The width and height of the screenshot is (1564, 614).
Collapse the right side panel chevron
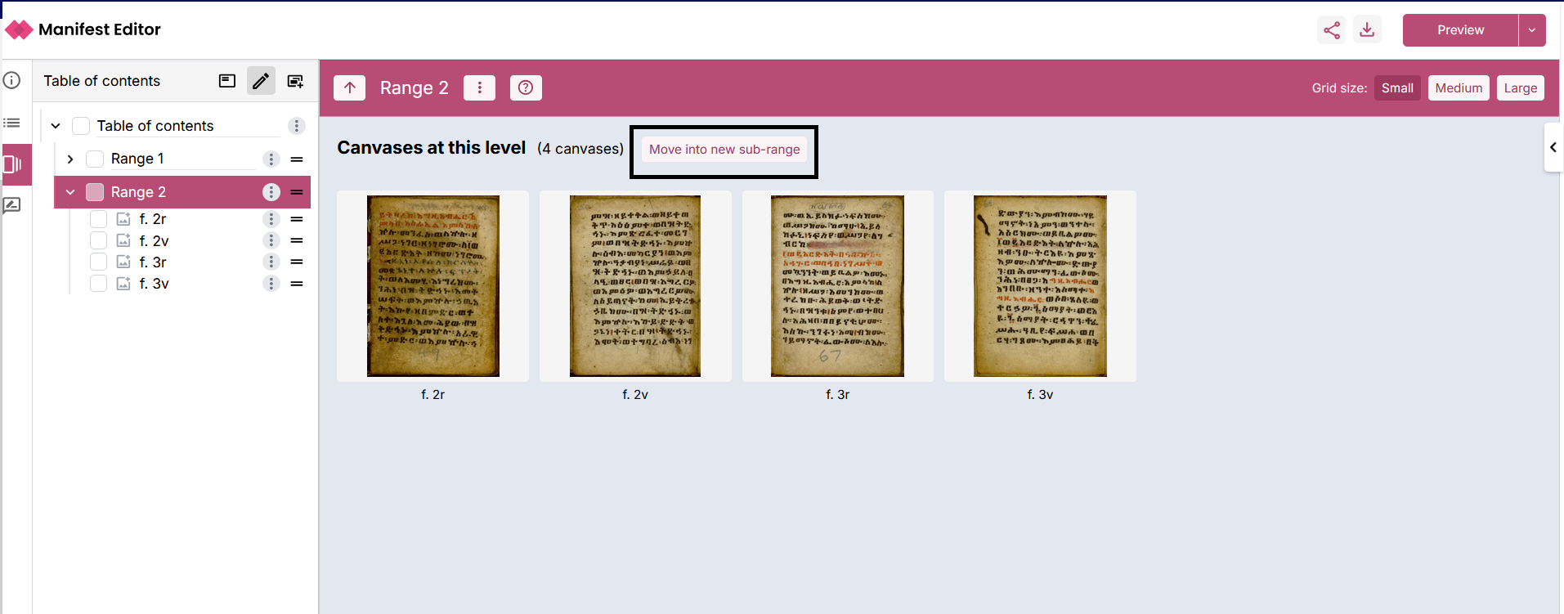(x=1553, y=147)
